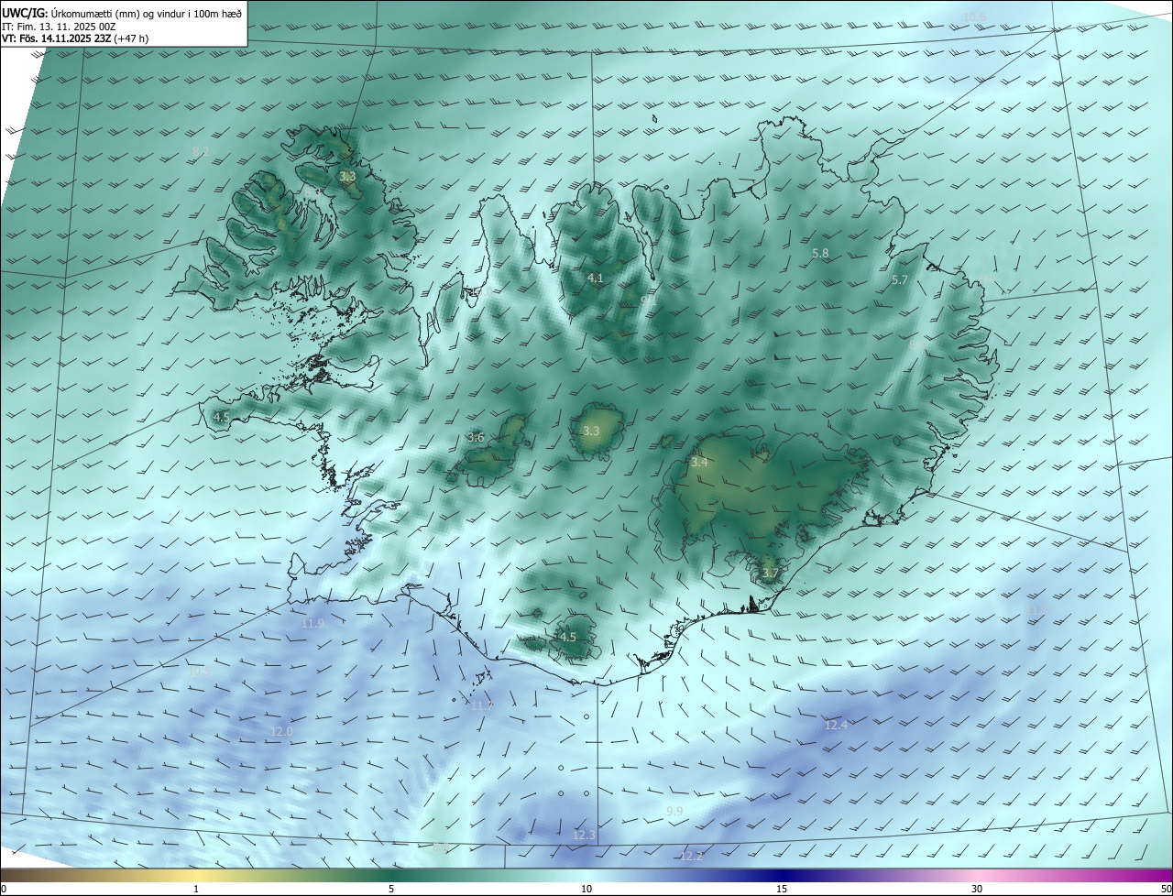
Task: Select the init time line 'IT: Fim. 13. 11. 2025 00Z'
Action: click(59, 26)
